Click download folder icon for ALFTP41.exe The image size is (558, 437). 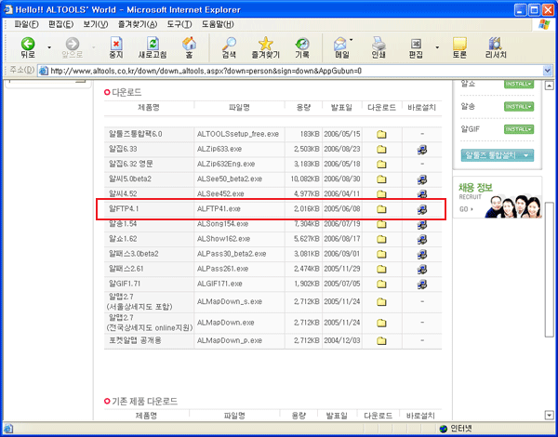pyautogui.click(x=381, y=209)
